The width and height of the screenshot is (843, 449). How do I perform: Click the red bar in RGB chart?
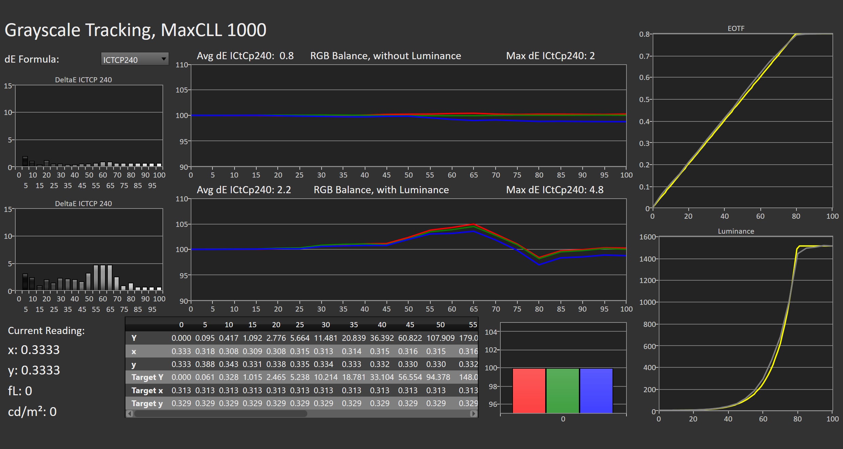[x=529, y=391]
